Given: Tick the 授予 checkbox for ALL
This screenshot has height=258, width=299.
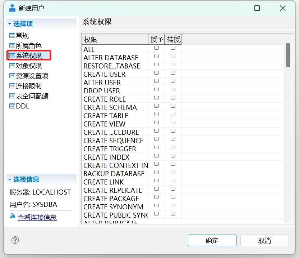Looking at the screenshot, I should click(156, 48).
